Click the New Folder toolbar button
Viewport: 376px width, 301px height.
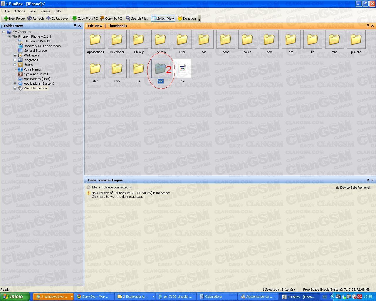click(x=14, y=19)
